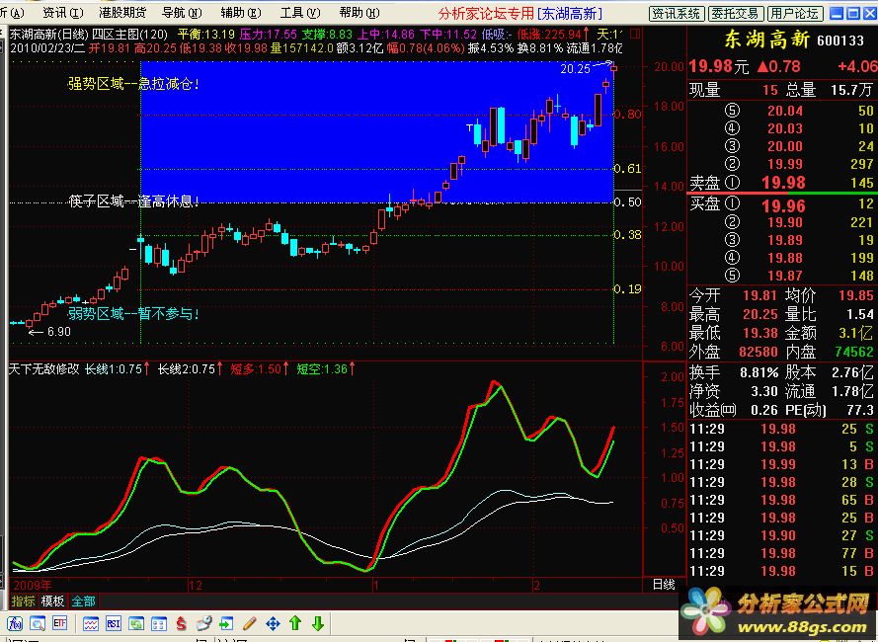The image size is (878, 642).
Task: Switch to the 指标 tab
Action: pyautogui.click(x=23, y=602)
